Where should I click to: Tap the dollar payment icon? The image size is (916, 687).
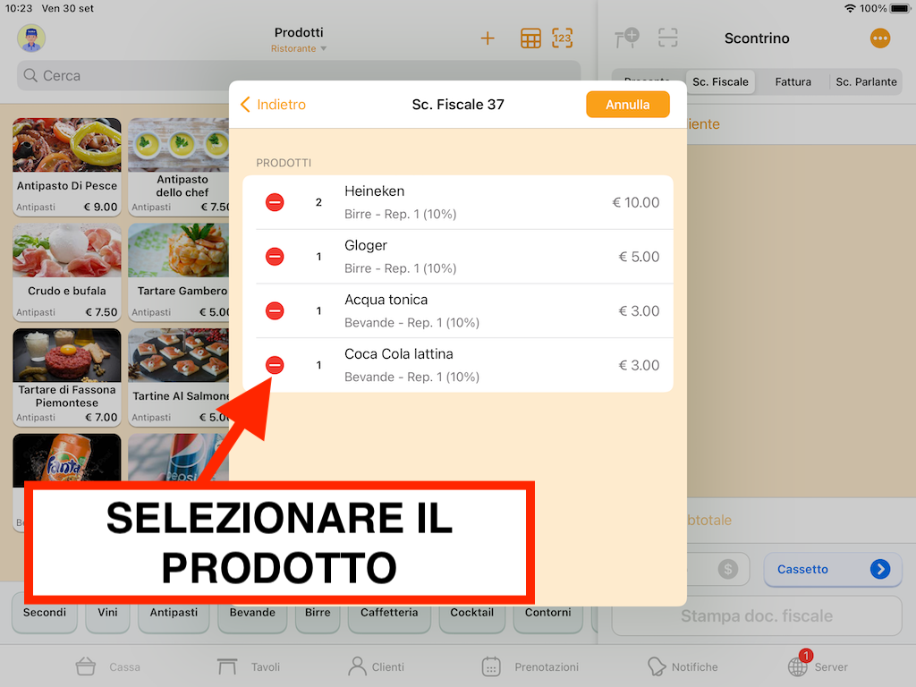(728, 569)
